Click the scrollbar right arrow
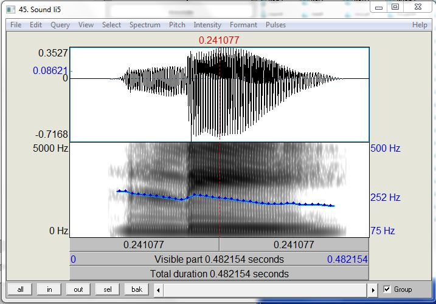The height and width of the screenshot is (304, 436). tap(373, 290)
